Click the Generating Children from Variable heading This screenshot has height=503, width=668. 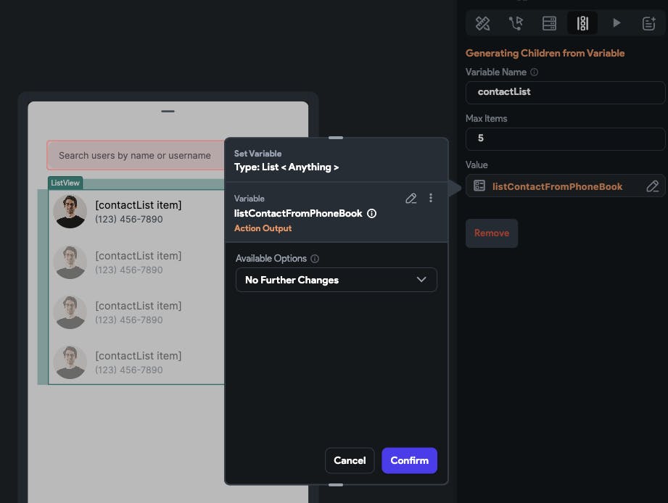[545, 53]
